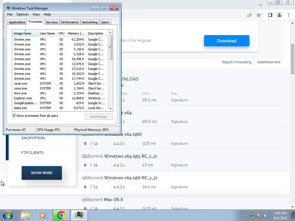Sort by Memory column header
295x221 pixels.
(76, 33)
